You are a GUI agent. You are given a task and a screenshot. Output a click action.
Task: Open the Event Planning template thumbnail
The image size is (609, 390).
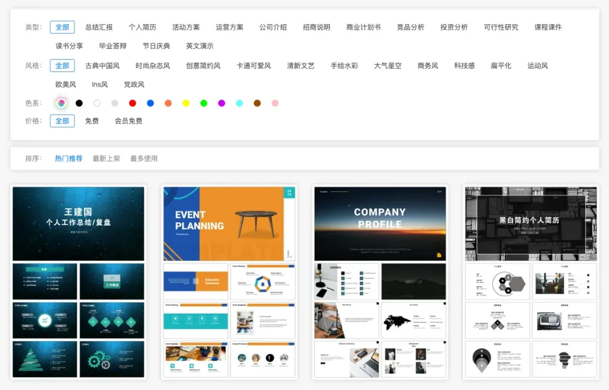click(x=229, y=223)
